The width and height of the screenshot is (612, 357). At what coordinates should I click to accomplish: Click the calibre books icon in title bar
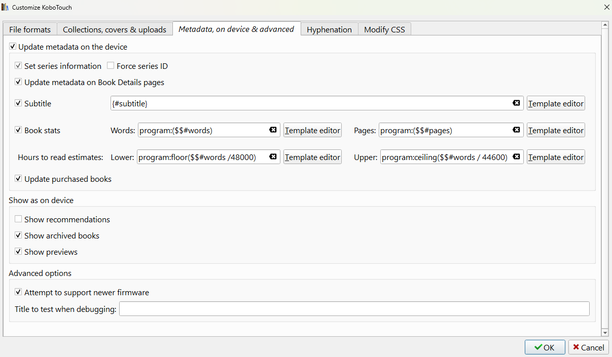click(x=5, y=7)
